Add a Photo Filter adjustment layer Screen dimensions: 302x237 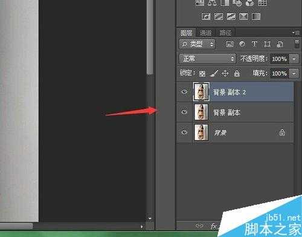point(237,3)
